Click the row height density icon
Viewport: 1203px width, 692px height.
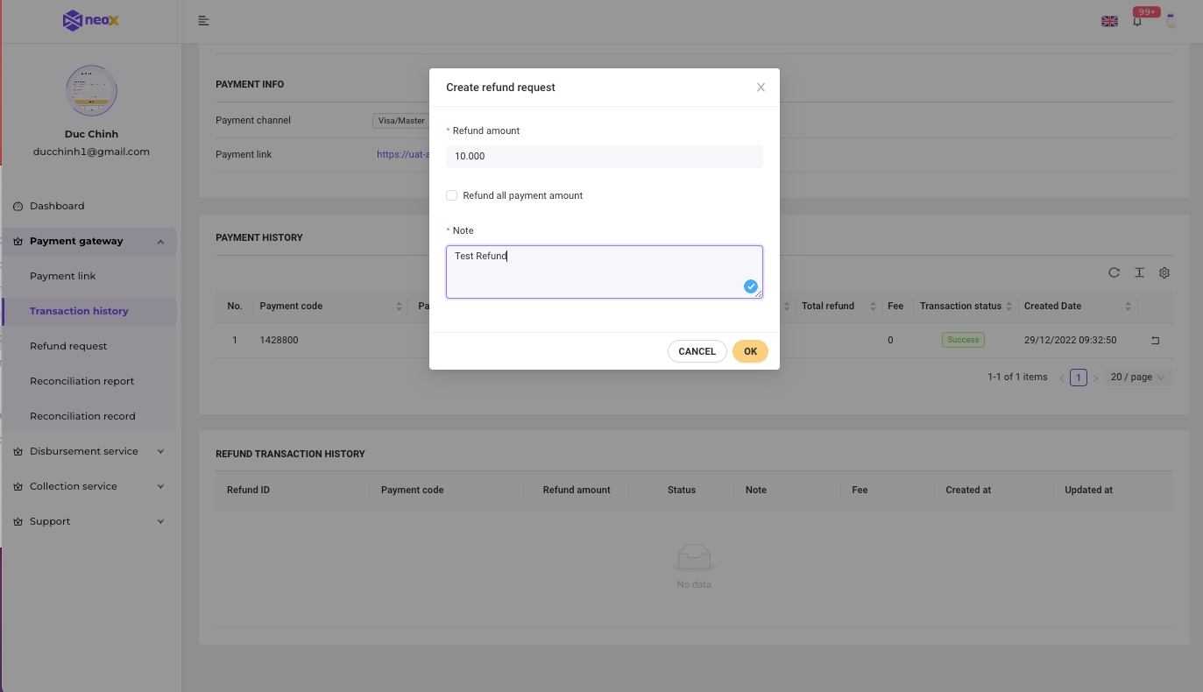(x=1139, y=272)
